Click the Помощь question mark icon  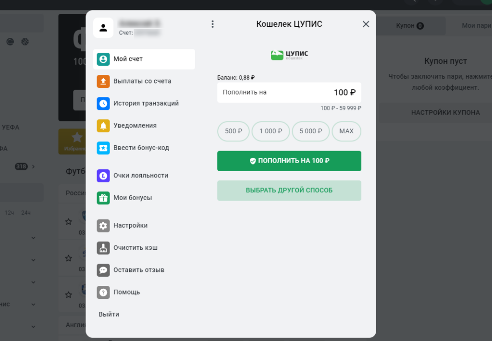pos(103,293)
